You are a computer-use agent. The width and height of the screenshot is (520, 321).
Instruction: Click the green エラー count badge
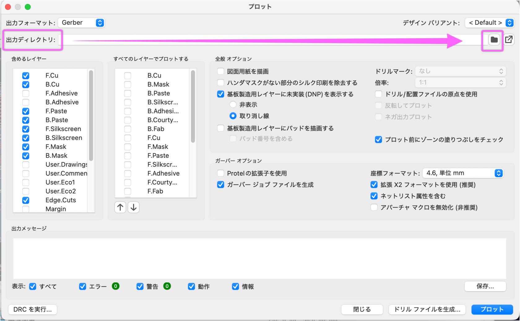pyautogui.click(x=116, y=286)
